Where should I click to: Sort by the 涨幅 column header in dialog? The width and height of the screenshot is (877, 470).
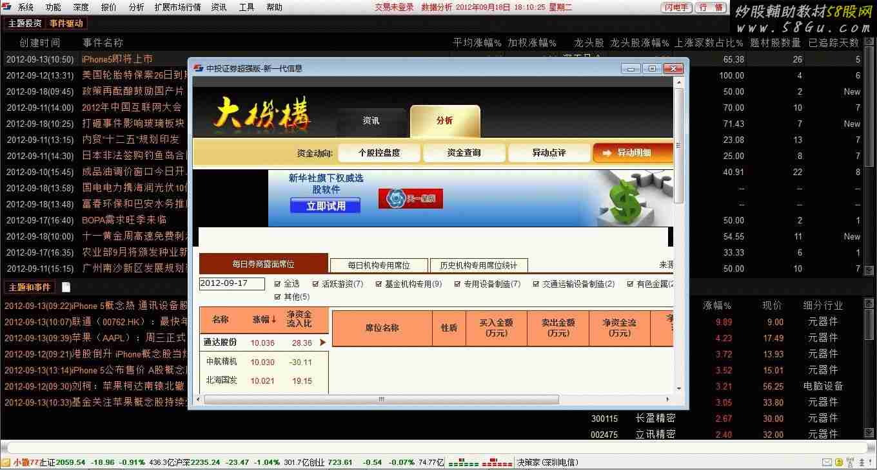(x=263, y=319)
